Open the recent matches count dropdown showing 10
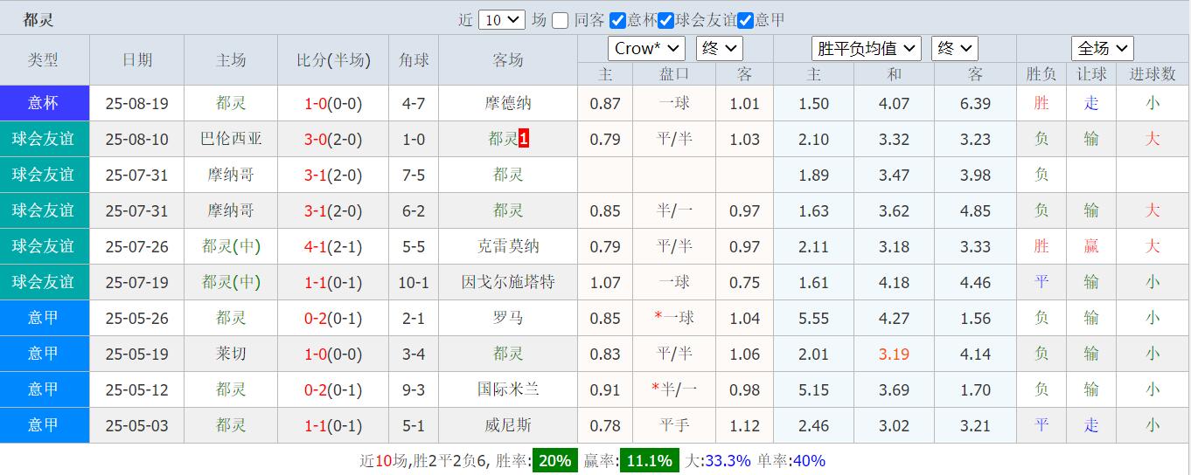The height and width of the screenshot is (475, 1191). point(501,20)
